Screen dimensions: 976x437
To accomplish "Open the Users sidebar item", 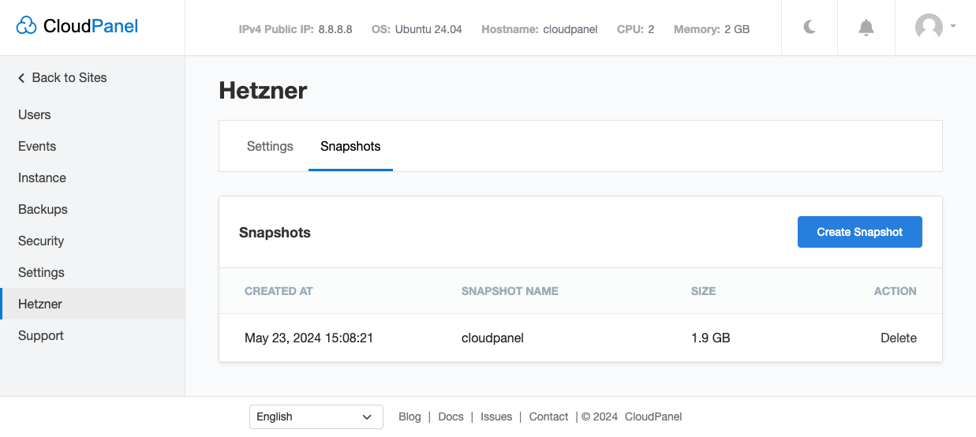I will (35, 114).
